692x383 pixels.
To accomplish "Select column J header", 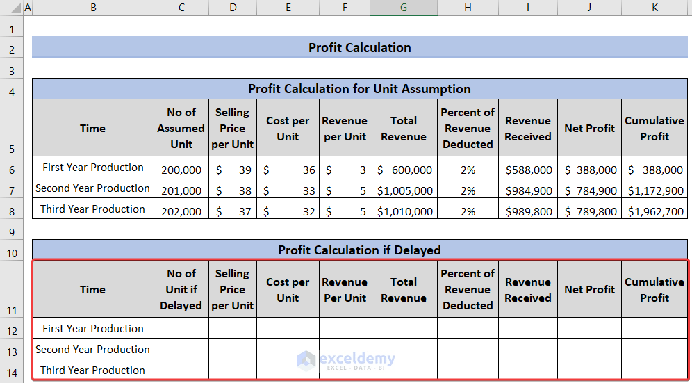I will click(x=589, y=8).
